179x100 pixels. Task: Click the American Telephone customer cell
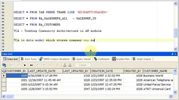[x=158, y=80]
